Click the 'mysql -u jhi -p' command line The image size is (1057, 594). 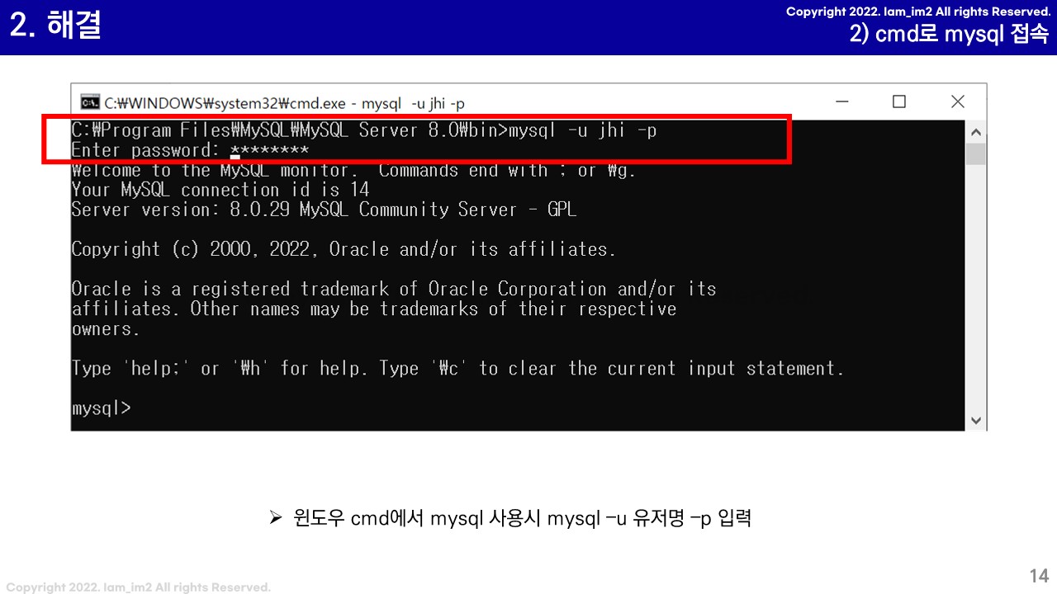(364, 130)
